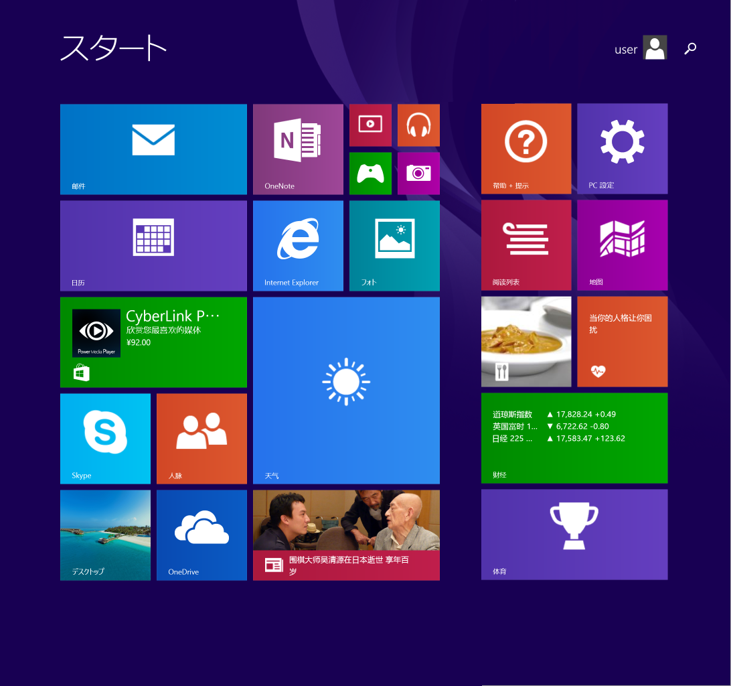
Task: Click the 英国富时 6,722.62 stock row
Action: pyautogui.click(x=550, y=427)
